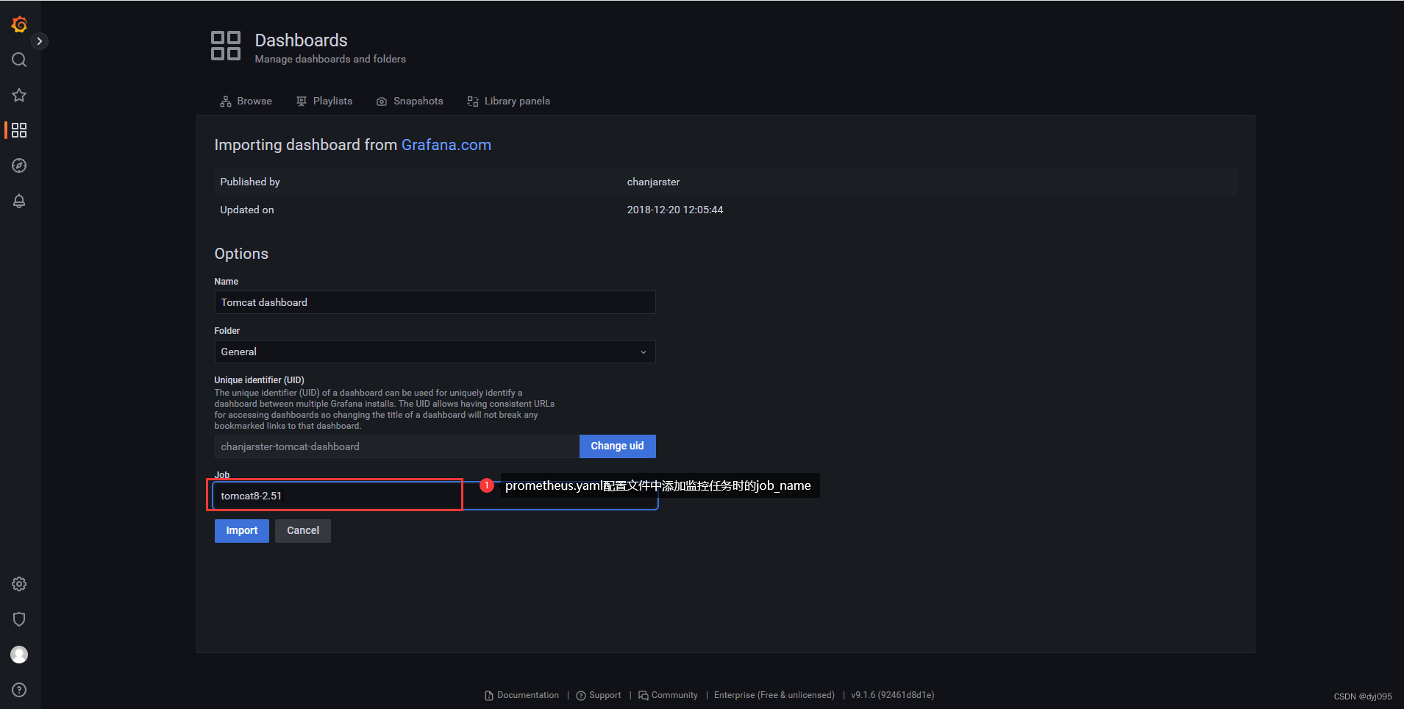The width and height of the screenshot is (1404, 709).
Task: Open Explore via the compass icon
Action: pyautogui.click(x=18, y=165)
